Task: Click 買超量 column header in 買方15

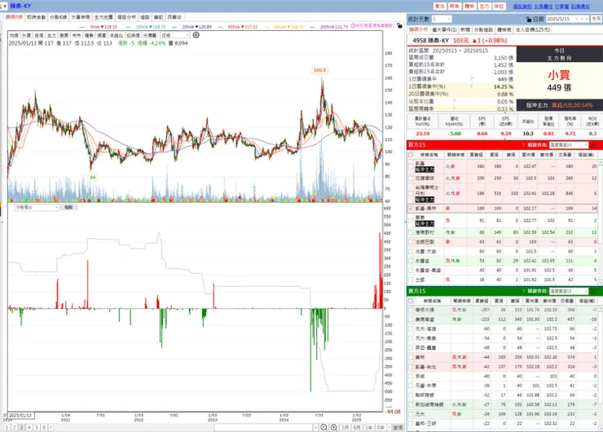Action: point(476,155)
